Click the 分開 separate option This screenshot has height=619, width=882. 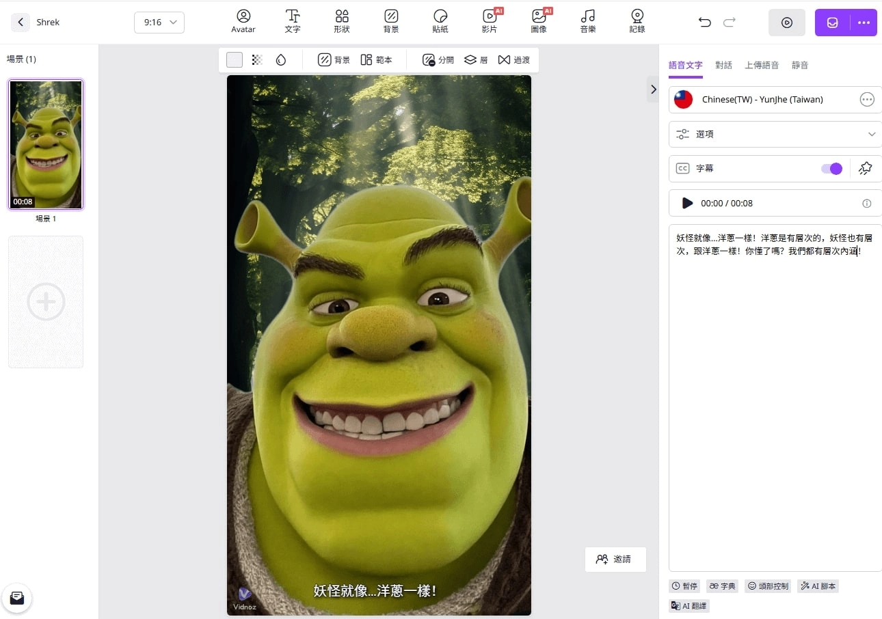pos(438,60)
